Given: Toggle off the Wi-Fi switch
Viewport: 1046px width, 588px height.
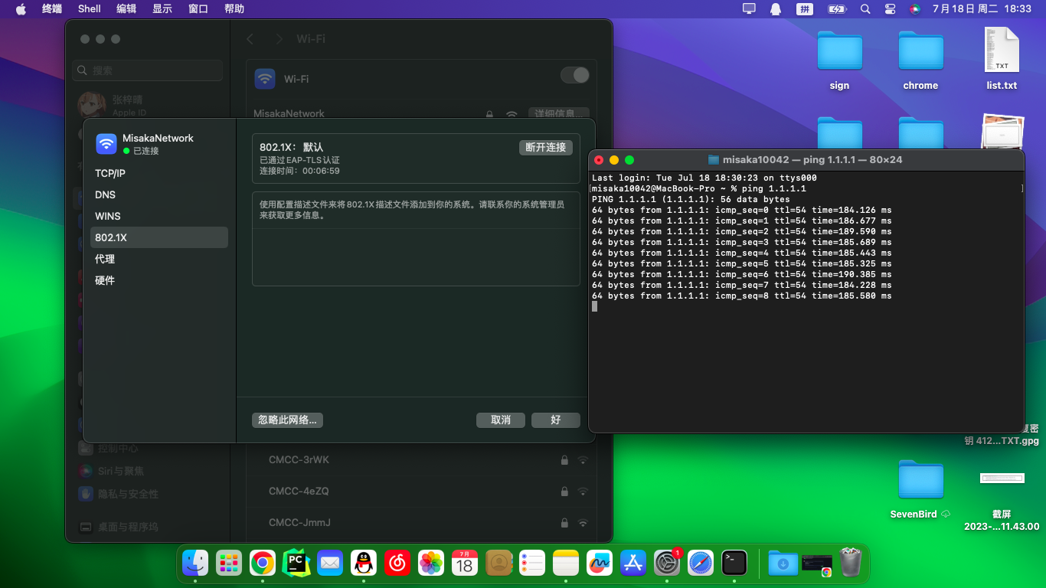Looking at the screenshot, I should point(575,75).
